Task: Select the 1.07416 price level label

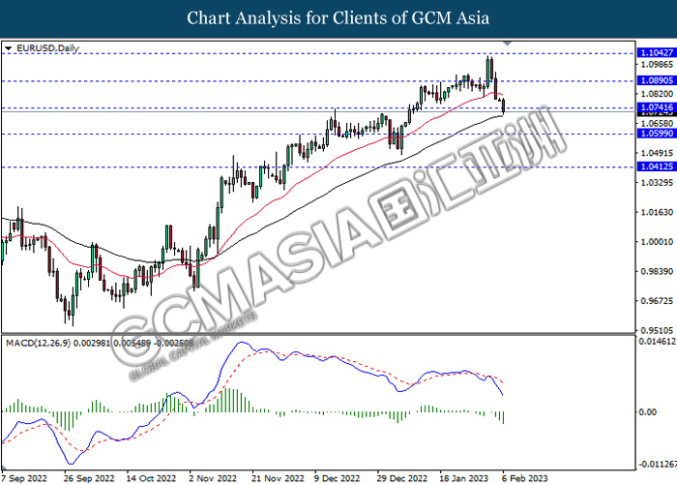Action: (x=657, y=107)
